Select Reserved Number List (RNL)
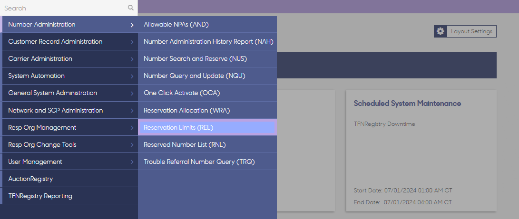519x219 pixels. pyautogui.click(x=207, y=145)
